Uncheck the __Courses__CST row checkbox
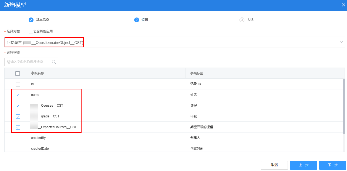 click(x=18, y=106)
